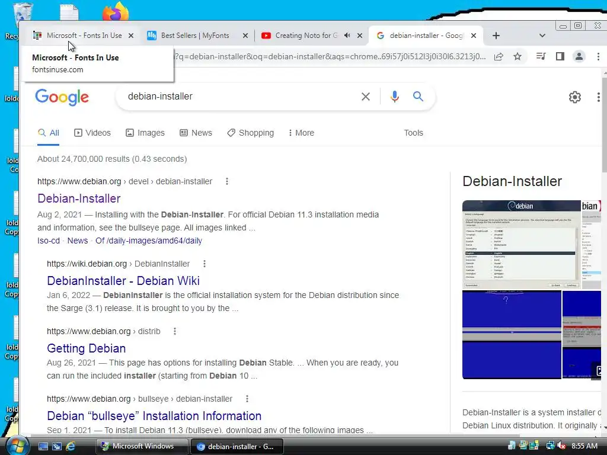Expand the More search categories

click(301, 133)
